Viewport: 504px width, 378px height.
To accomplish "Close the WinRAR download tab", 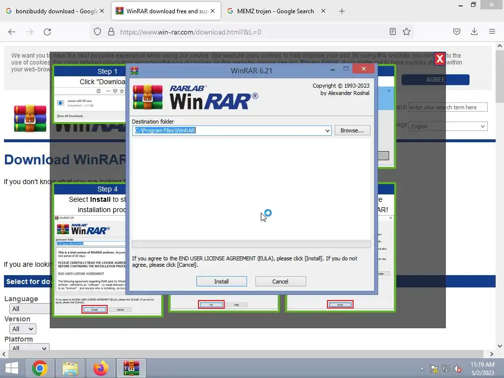I will 213,11.
